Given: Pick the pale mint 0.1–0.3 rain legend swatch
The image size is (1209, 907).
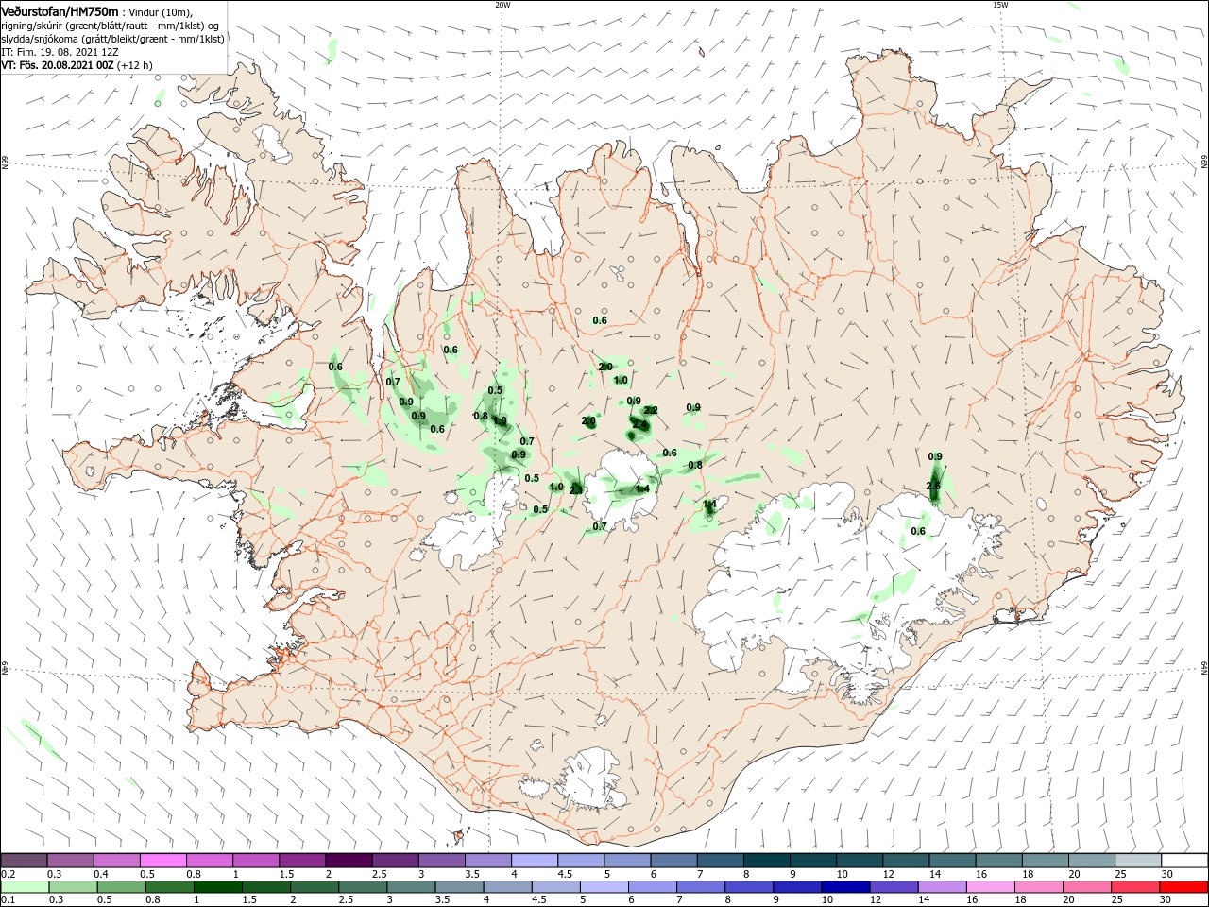Looking at the screenshot, I should [x=25, y=887].
